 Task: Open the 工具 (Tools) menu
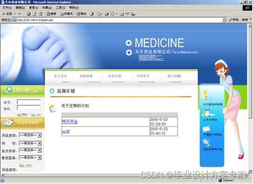coord(60,8)
